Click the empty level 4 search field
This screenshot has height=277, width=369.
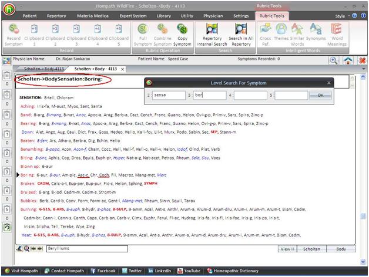pos(250,95)
